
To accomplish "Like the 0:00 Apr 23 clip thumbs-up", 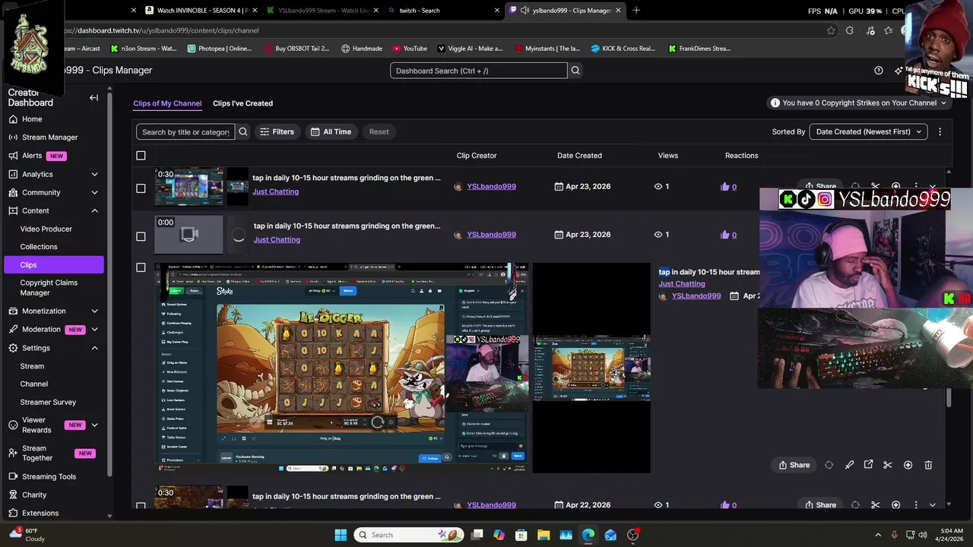I will click(724, 235).
